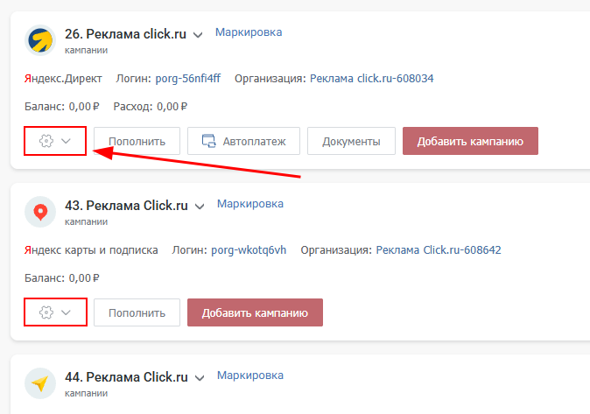Click the 44. Реклама Click.ru account title

click(x=126, y=378)
